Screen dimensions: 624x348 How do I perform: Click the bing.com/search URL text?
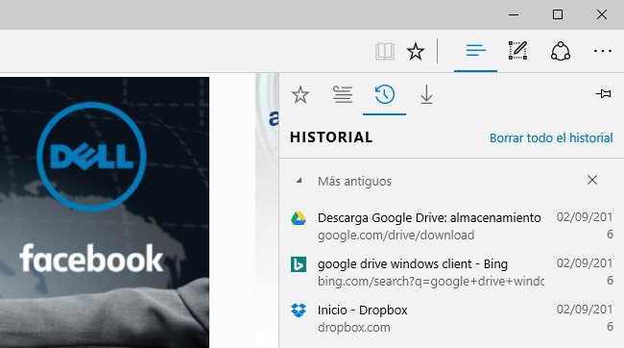(431, 282)
